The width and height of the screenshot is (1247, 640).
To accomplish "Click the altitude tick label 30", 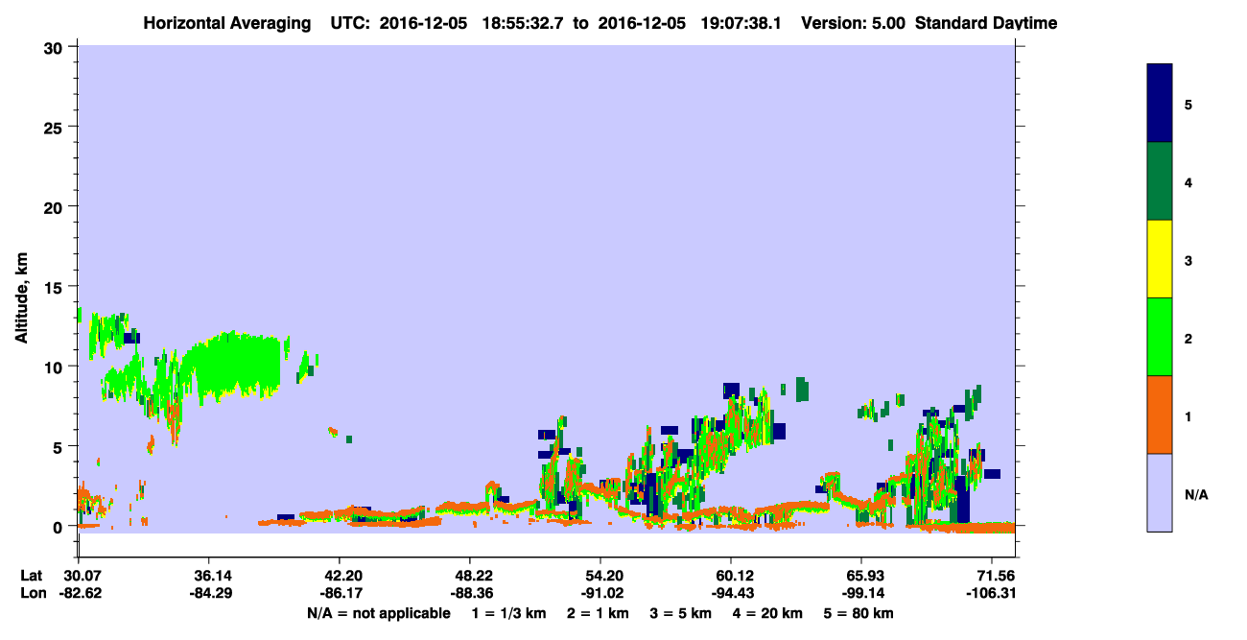I will pos(56,47).
